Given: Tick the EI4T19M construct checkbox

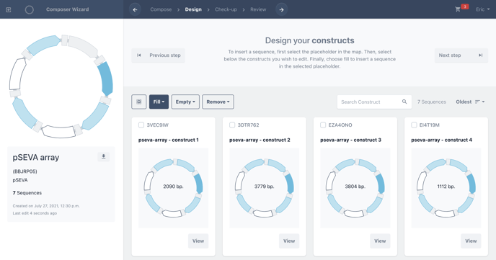Looking at the screenshot, I should click(414, 125).
